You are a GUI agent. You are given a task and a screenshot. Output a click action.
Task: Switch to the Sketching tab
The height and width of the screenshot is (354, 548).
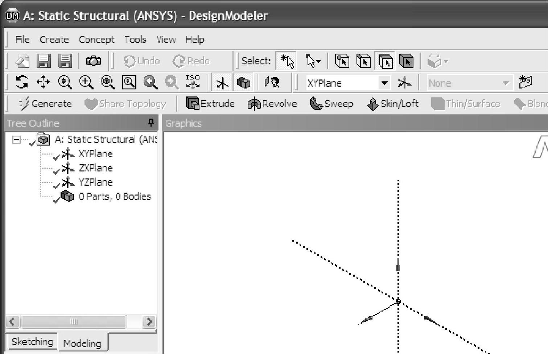[x=32, y=342]
